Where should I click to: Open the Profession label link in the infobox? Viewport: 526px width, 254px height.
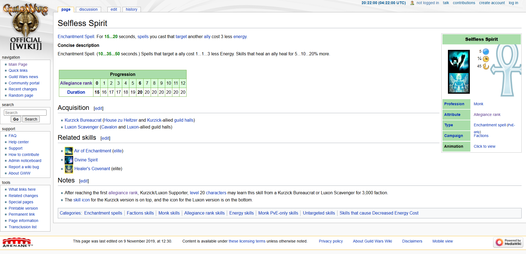454,104
